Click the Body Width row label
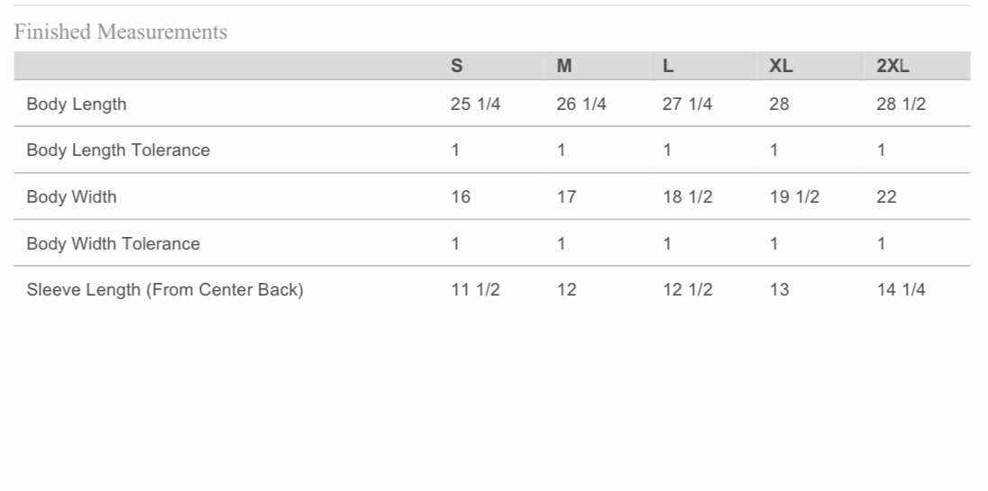This screenshot has width=988, height=491. coord(71,196)
